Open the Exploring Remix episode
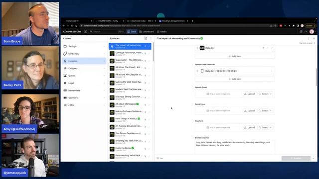This screenshot has width=319, height=179. 130,149
